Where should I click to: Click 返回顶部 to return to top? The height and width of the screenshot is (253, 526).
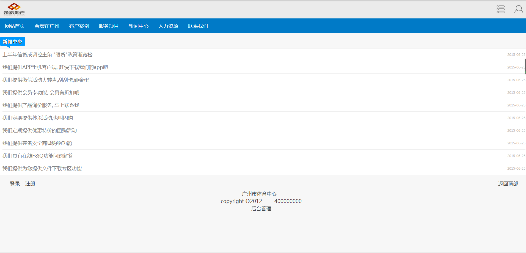pyautogui.click(x=508, y=184)
